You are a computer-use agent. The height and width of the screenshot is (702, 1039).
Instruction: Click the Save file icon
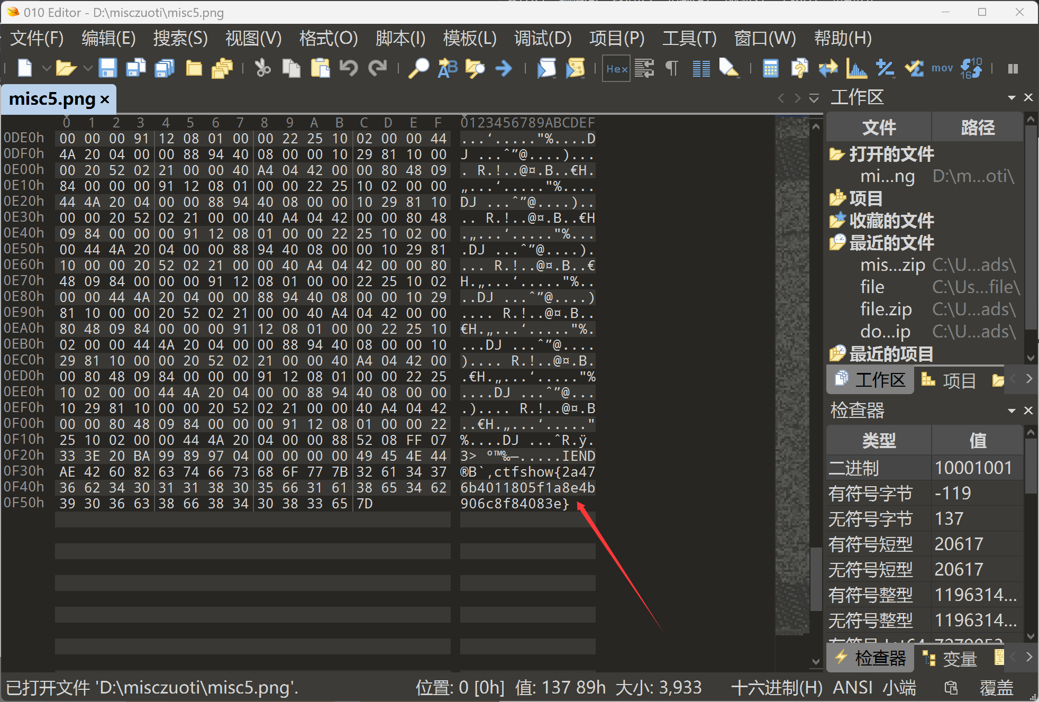(107, 68)
